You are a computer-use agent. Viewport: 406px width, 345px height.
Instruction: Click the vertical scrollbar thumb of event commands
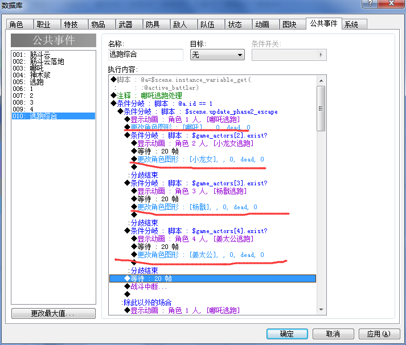321,109
